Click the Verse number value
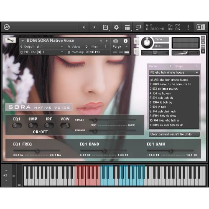 tap(170, 66)
